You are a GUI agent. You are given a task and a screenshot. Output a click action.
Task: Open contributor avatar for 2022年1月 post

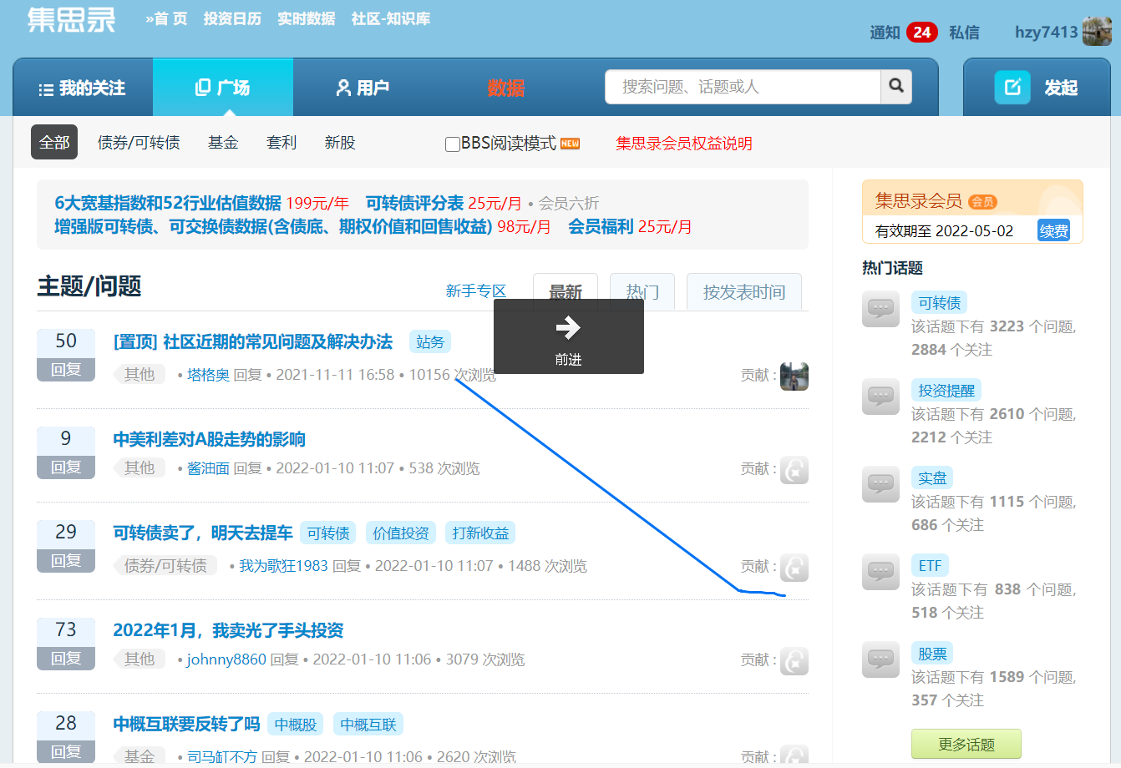point(794,661)
